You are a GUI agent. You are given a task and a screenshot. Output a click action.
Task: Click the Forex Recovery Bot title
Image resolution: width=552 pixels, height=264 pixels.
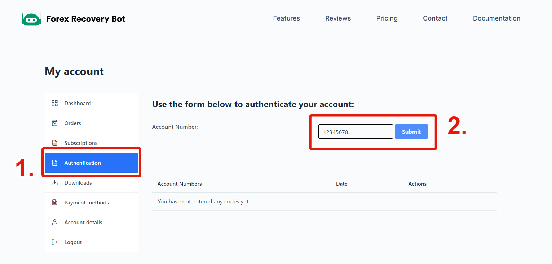click(x=86, y=19)
